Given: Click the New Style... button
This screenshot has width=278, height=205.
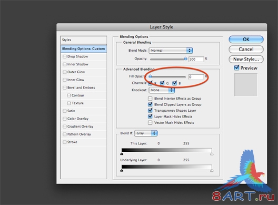Looking at the screenshot, I should click(246, 59).
